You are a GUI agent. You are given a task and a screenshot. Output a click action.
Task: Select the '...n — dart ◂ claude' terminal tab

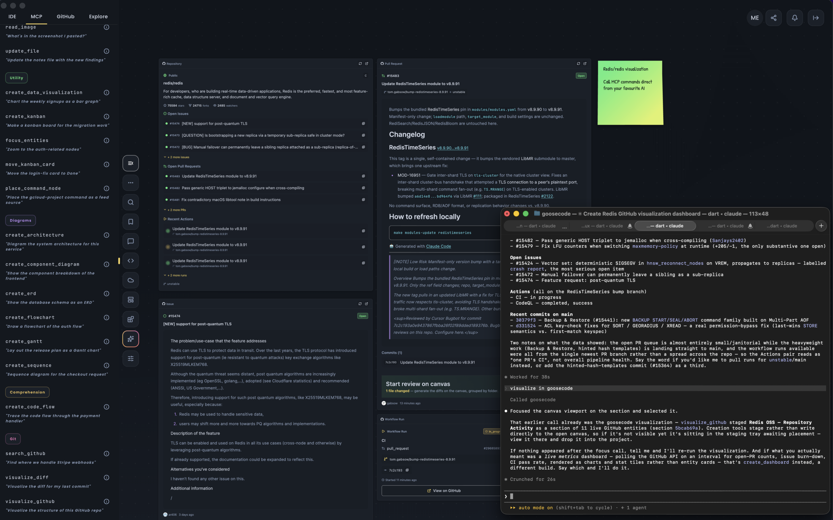click(x=536, y=226)
